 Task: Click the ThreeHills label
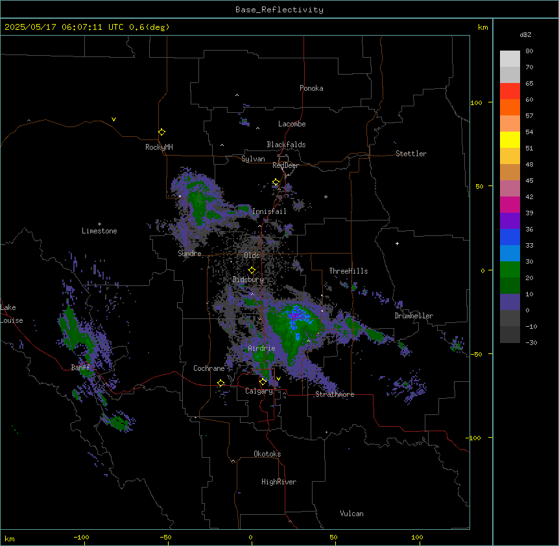pos(348,271)
